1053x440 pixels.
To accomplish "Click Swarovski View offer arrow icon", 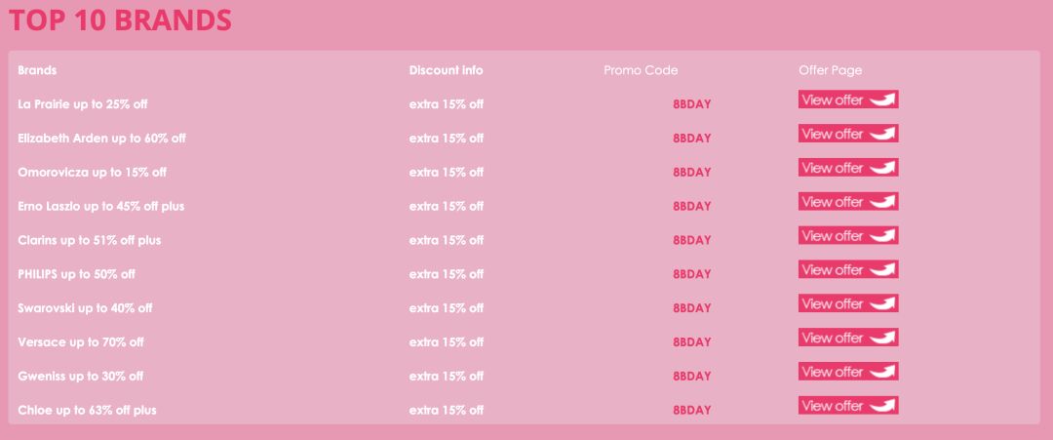I will [881, 303].
